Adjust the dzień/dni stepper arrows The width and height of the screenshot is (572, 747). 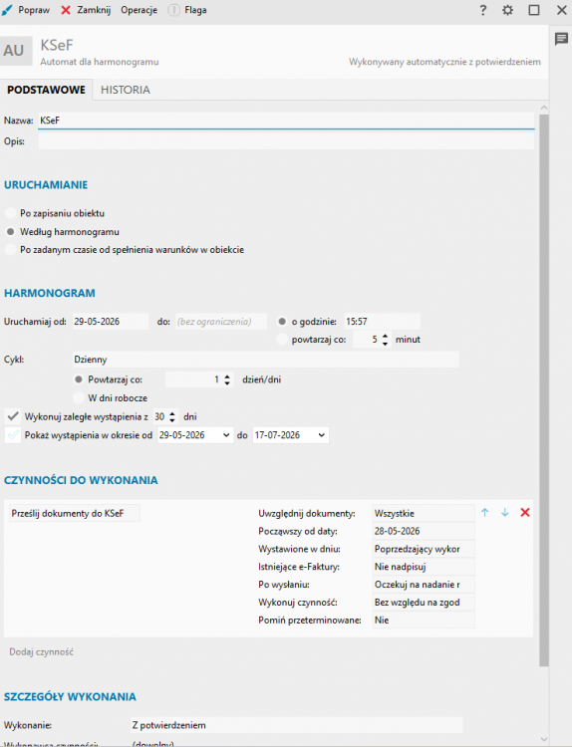click(x=227, y=379)
